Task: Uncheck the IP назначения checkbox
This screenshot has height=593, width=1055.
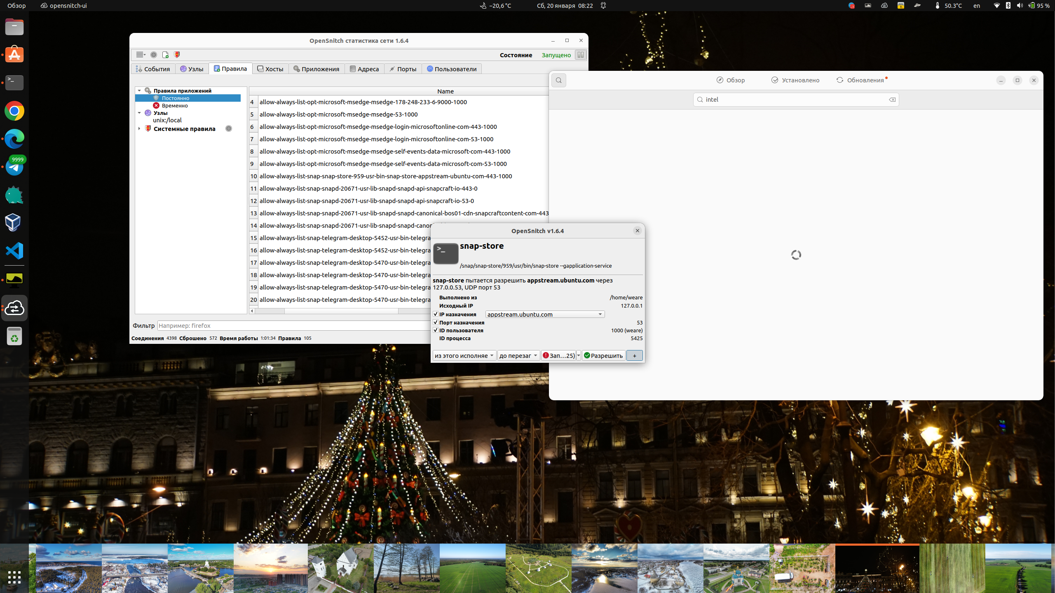Action: tap(436, 314)
